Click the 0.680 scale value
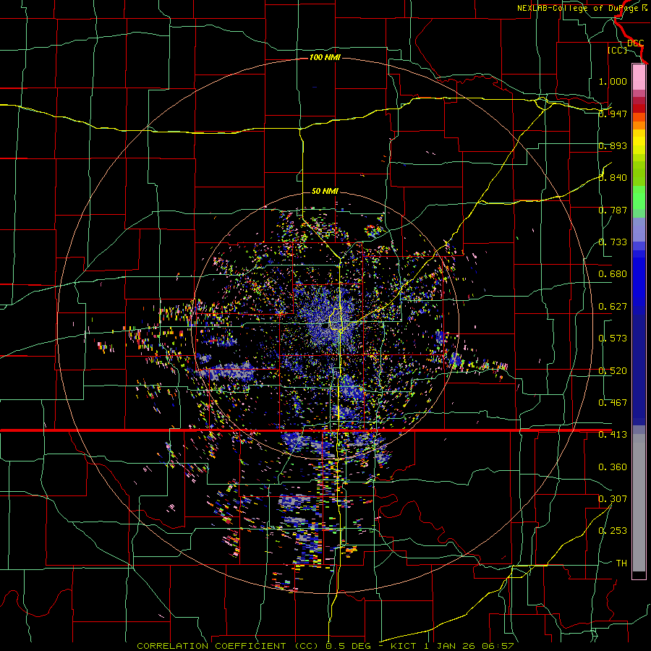The image size is (651, 651). (613, 274)
